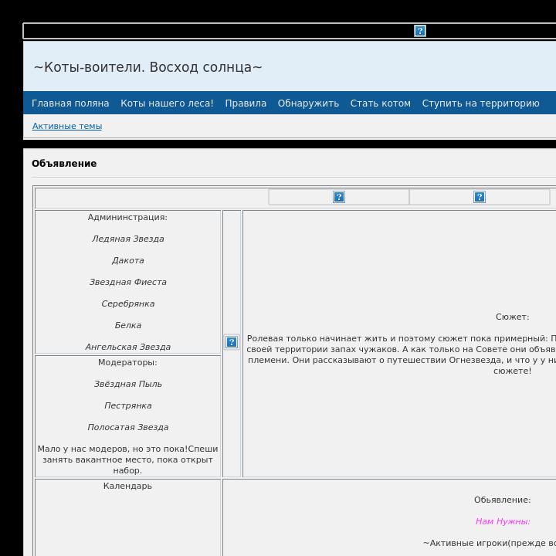Select the name Ангельская Звезда
556x556 pixels.
point(128,347)
